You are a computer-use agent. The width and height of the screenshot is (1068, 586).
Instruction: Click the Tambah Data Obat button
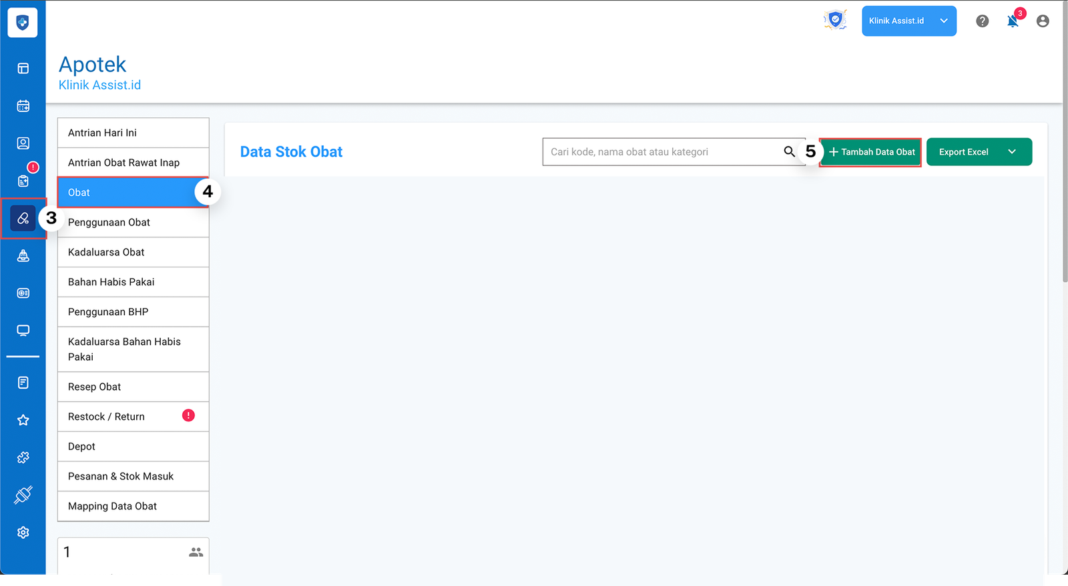pyautogui.click(x=871, y=152)
